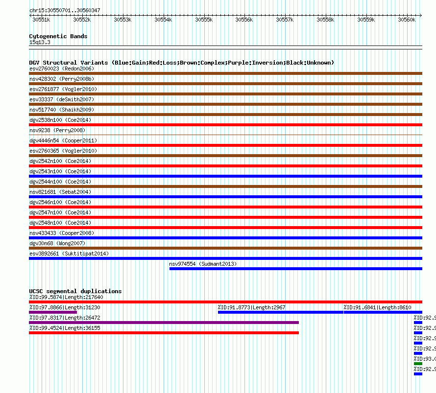
Task: Click the red bar under %ID:99.4524
Action: point(164,333)
